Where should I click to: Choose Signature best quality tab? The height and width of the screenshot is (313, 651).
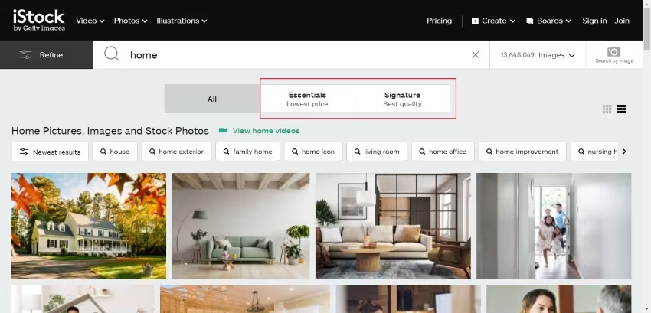[x=402, y=99]
